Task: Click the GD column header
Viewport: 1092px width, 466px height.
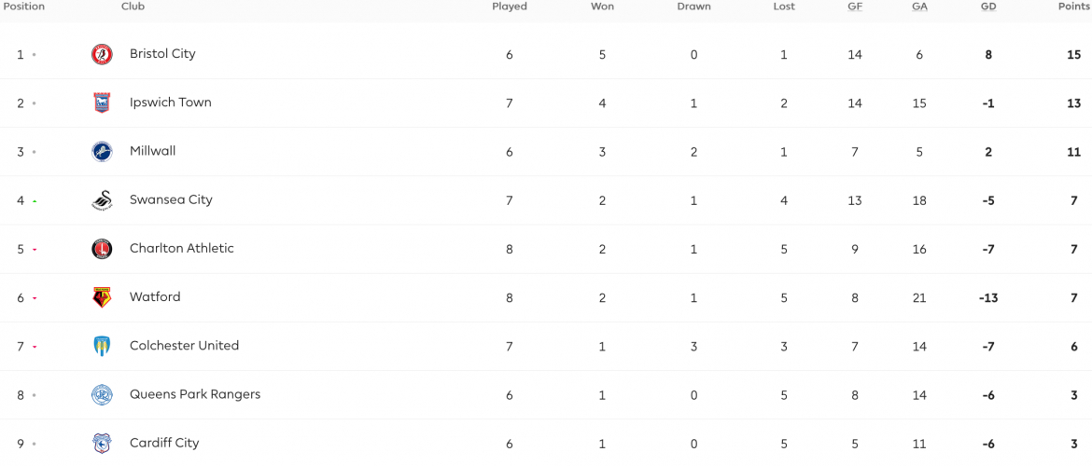Action: [x=988, y=7]
